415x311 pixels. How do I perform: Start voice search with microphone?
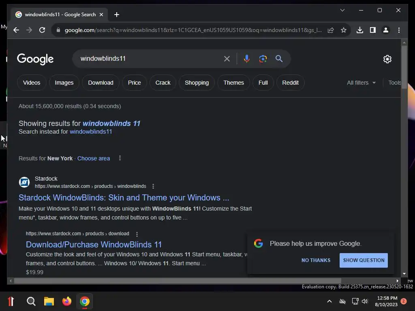(247, 59)
